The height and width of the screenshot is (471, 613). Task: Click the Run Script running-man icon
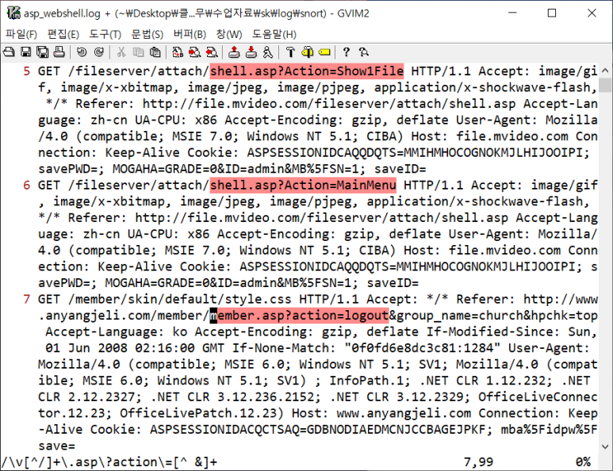tap(268, 52)
